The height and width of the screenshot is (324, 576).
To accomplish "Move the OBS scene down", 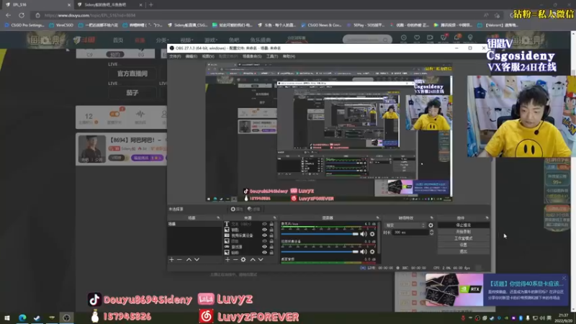I will coord(197,259).
